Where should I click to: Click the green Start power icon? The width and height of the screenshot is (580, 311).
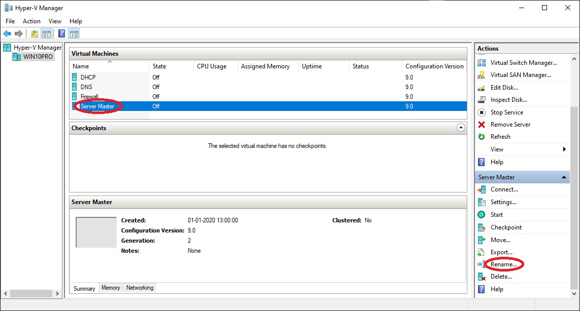tap(481, 215)
